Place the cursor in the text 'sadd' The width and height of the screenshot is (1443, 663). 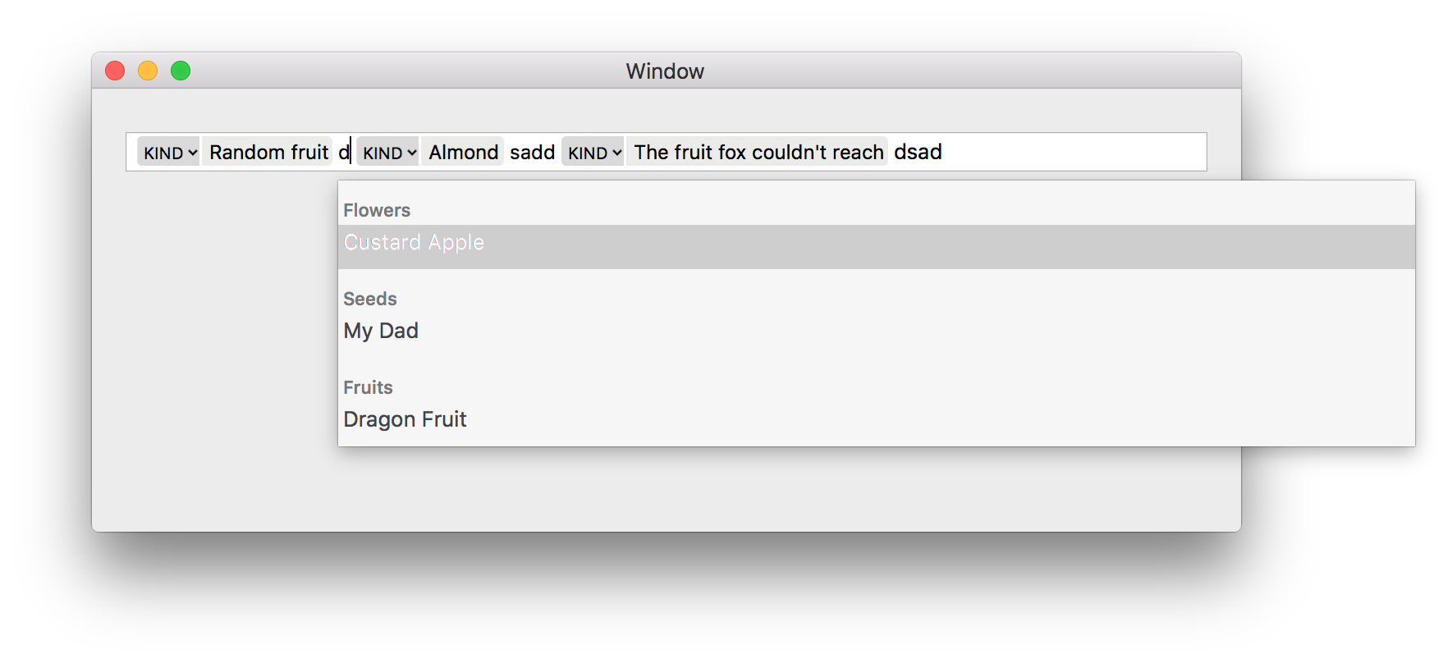[532, 152]
